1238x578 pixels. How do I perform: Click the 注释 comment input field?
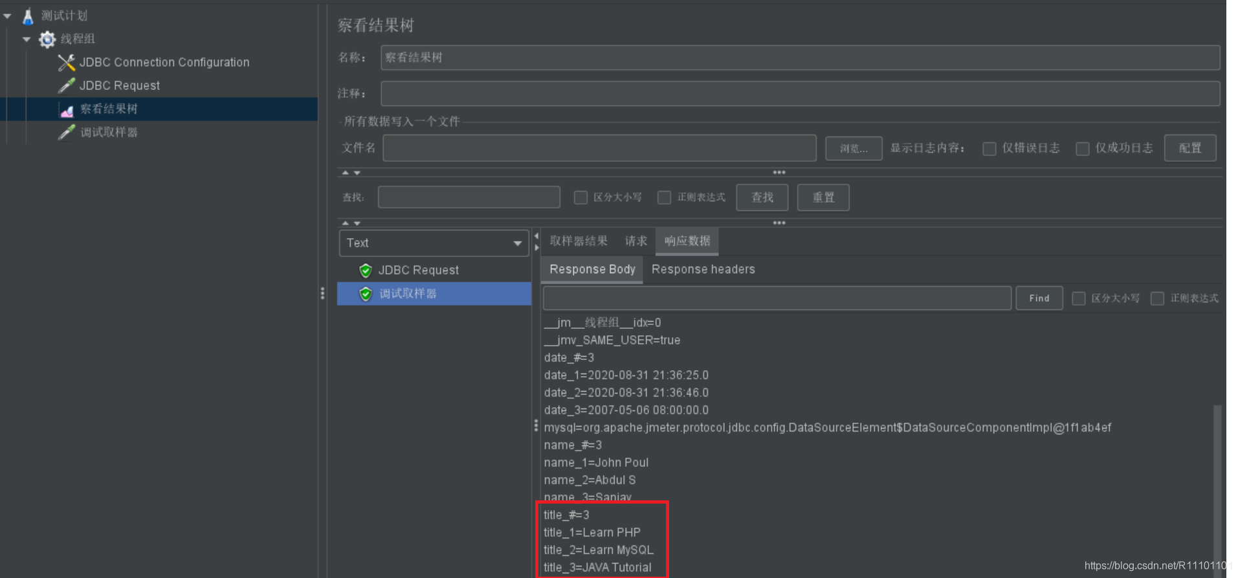pos(801,94)
